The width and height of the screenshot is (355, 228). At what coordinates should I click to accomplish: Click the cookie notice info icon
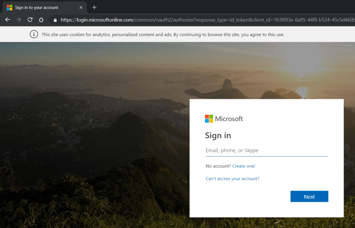coord(34,34)
